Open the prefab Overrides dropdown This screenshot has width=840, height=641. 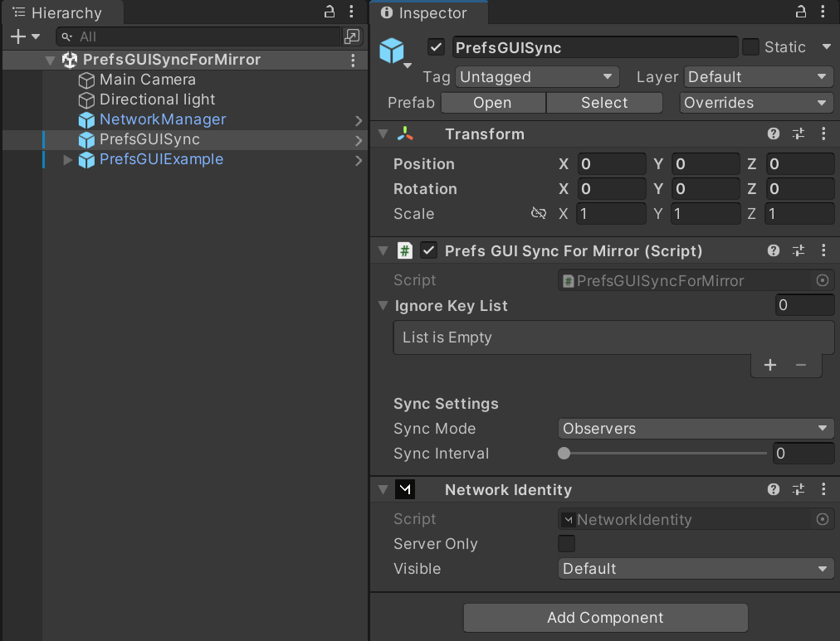click(x=756, y=103)
